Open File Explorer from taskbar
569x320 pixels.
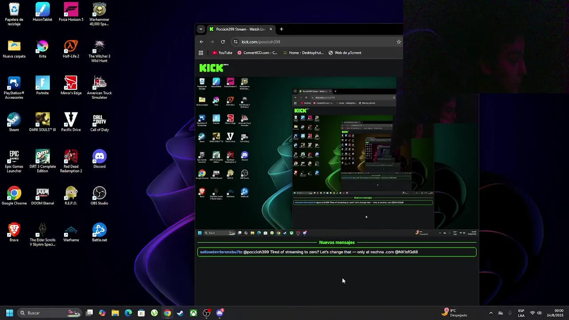point(115,313)
